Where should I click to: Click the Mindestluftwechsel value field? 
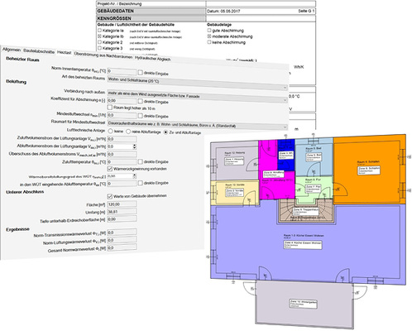pos(122,115)
